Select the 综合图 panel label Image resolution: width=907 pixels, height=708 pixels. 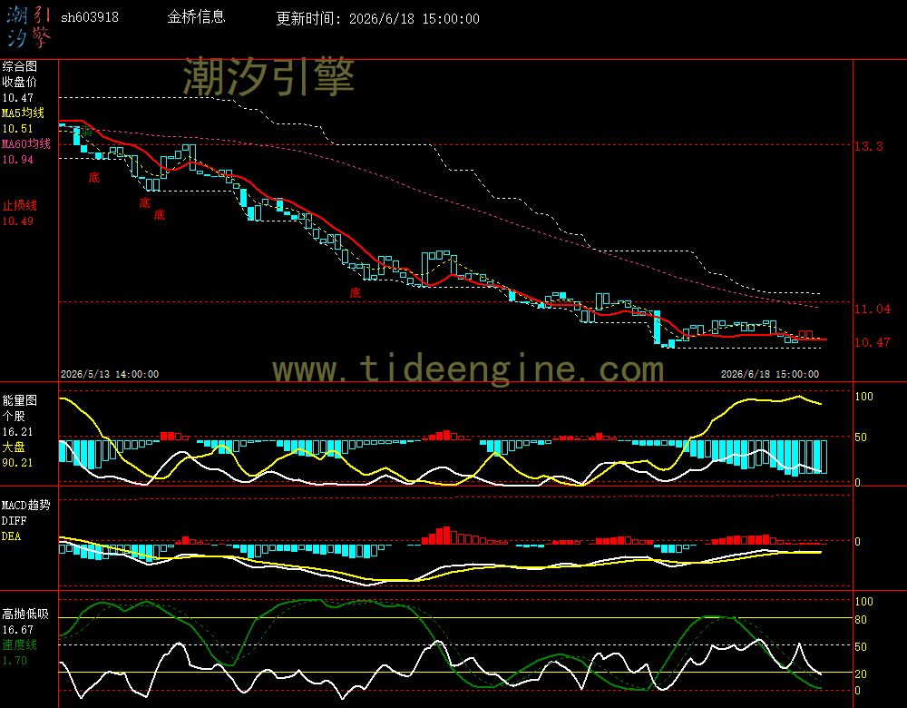coord(20,66)
